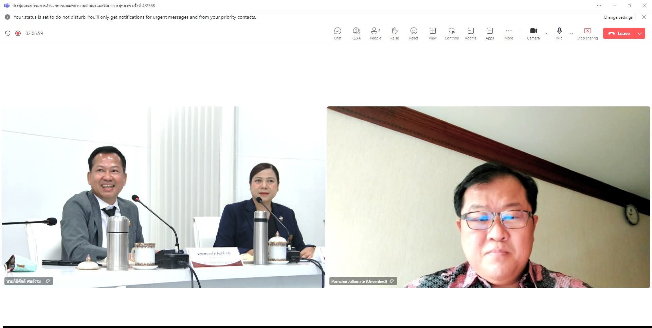
Task: Stop sharing the screen
Action: click(x=587, y=33)
